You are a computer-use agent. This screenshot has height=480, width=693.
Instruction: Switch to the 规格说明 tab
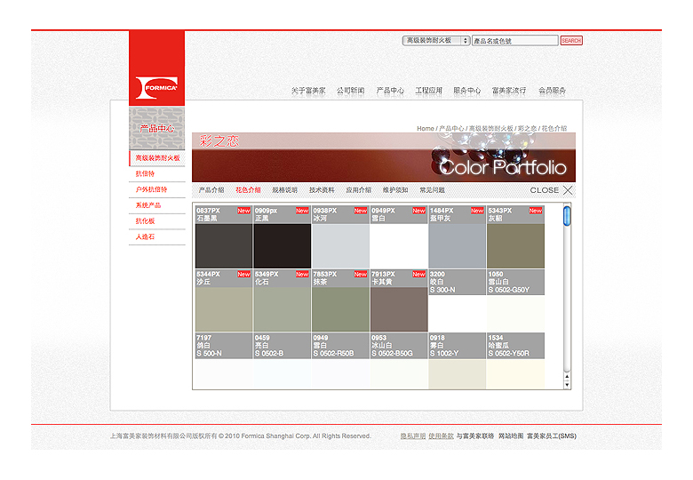coord(284,190)
